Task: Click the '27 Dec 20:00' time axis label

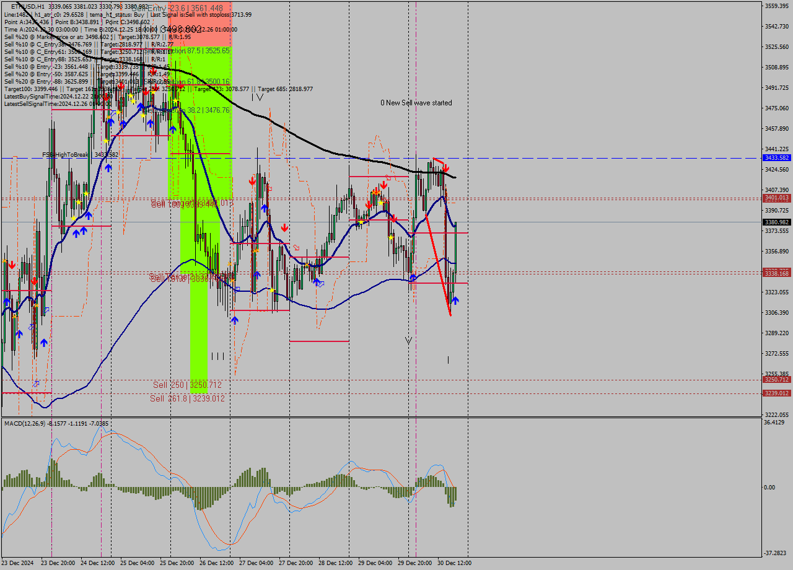Action: coord(296,563)
